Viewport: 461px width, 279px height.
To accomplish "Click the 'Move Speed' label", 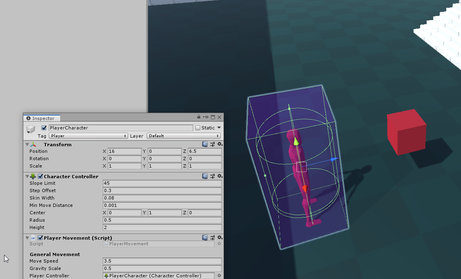I will 44,261.
